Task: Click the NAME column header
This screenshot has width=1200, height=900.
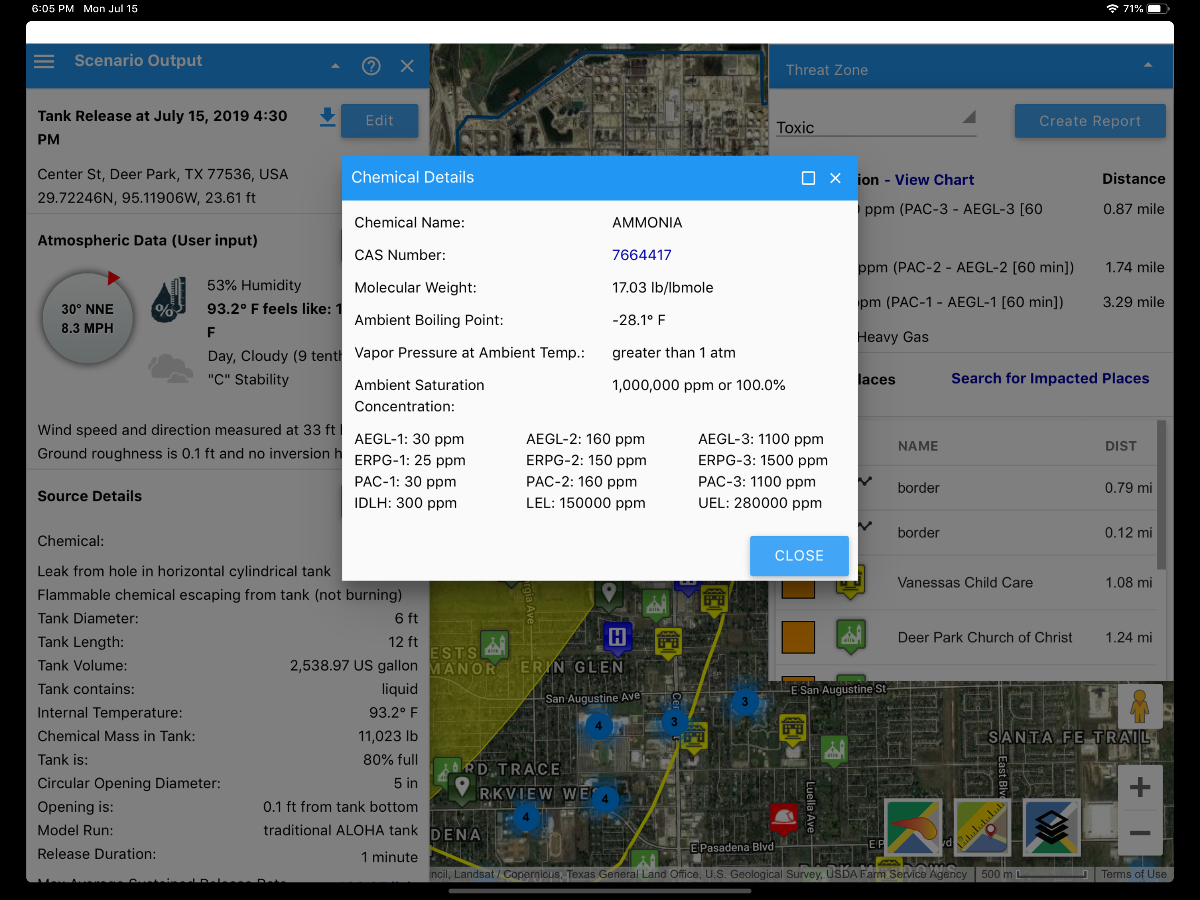Action: 918,446
